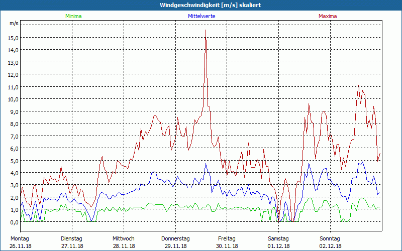Click the y-axis value 12,0
This screenshot has width=402, height=251.
(13, 75)
